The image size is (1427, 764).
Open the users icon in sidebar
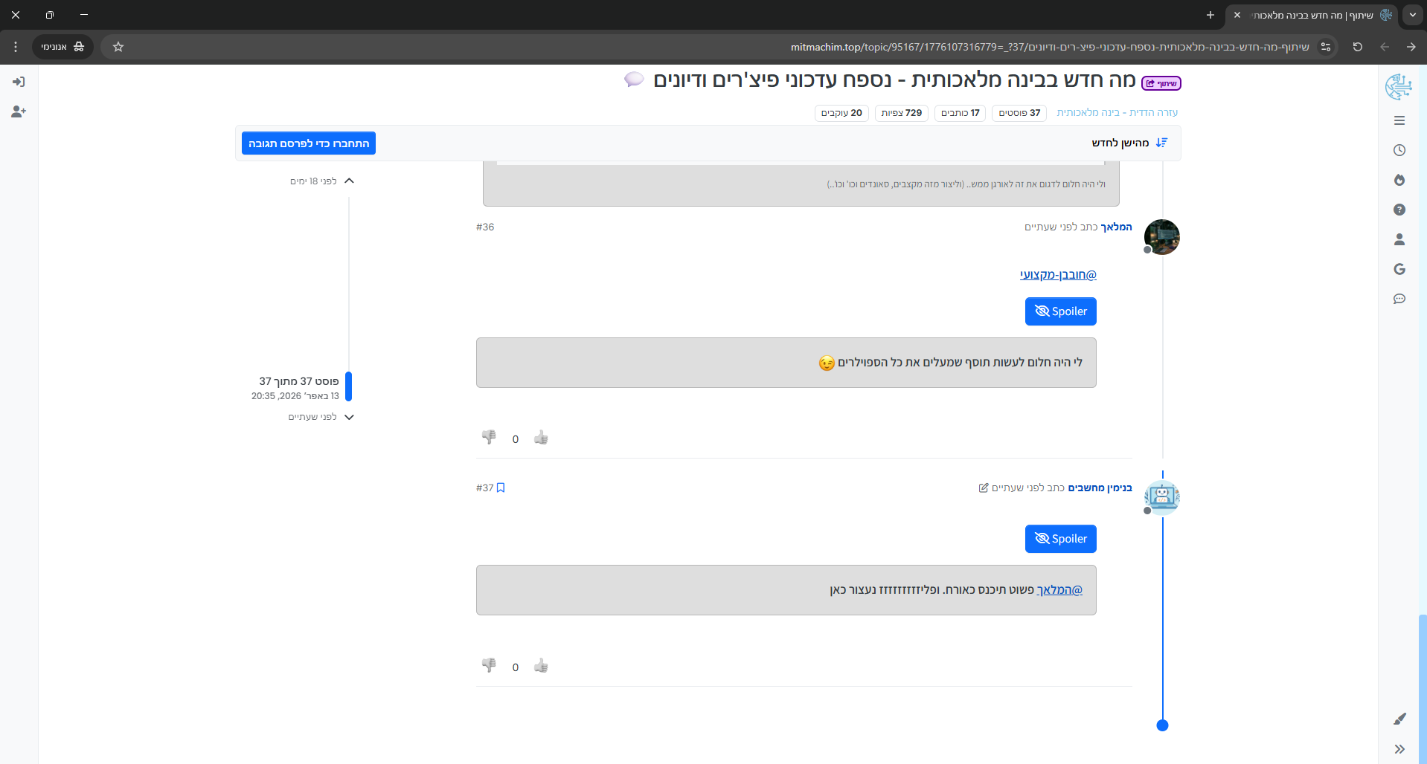pos(1399,239)
